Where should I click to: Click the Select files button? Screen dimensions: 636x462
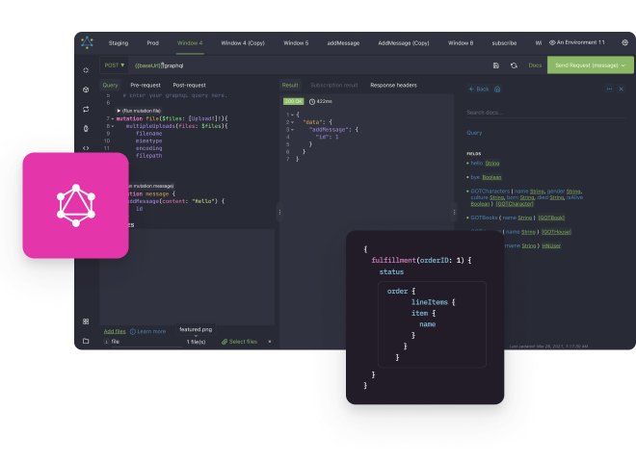coord(239,342)
